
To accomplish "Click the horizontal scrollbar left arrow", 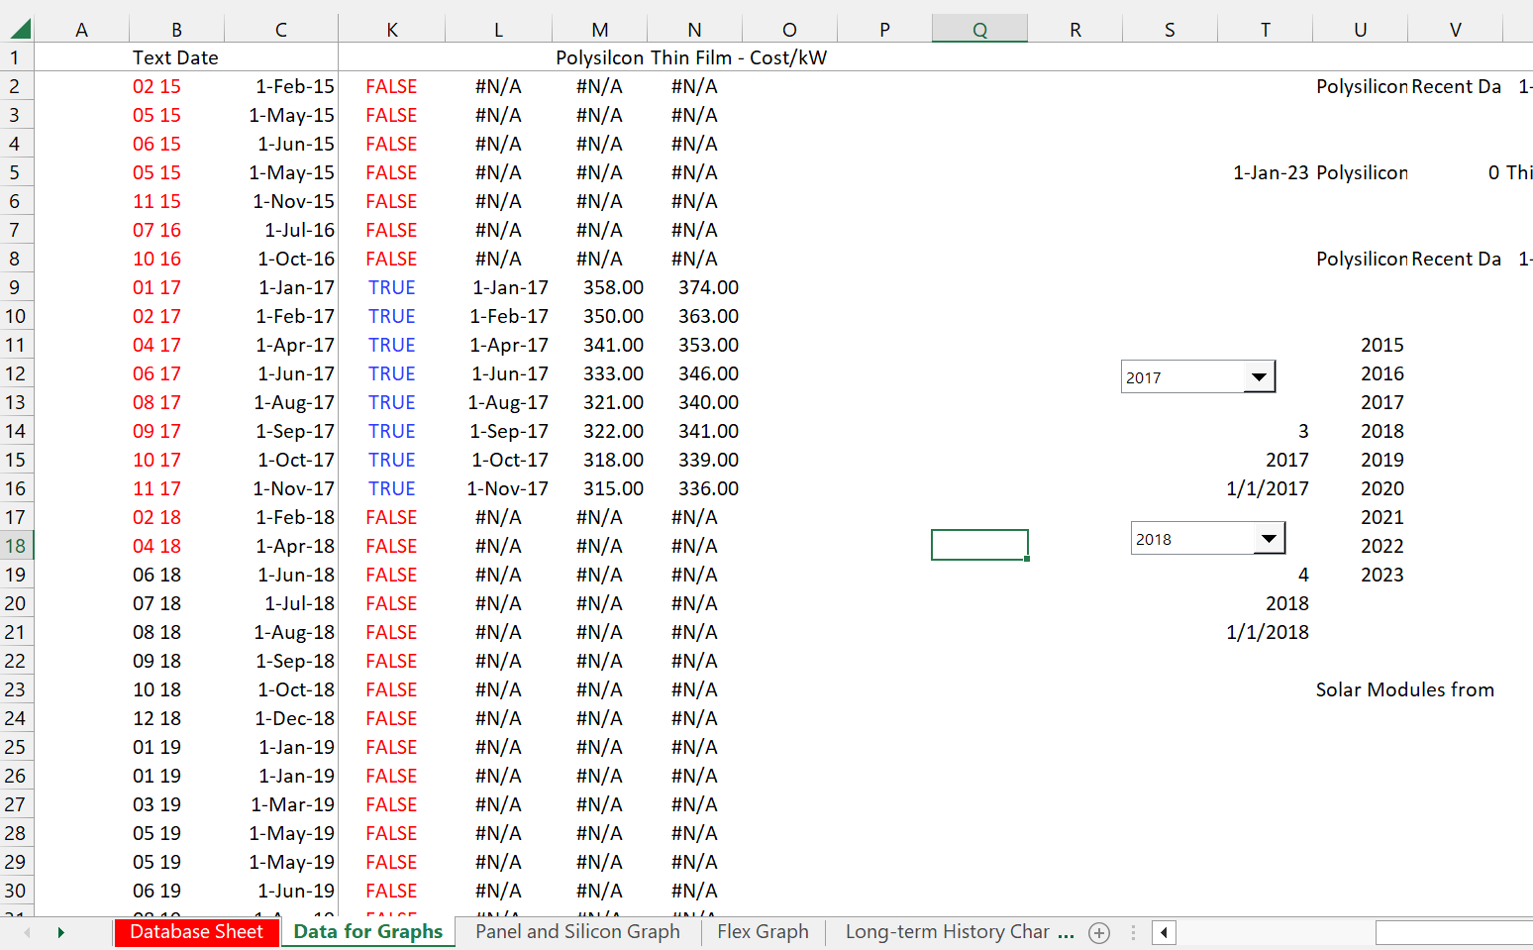I will tap(1165, 932).
